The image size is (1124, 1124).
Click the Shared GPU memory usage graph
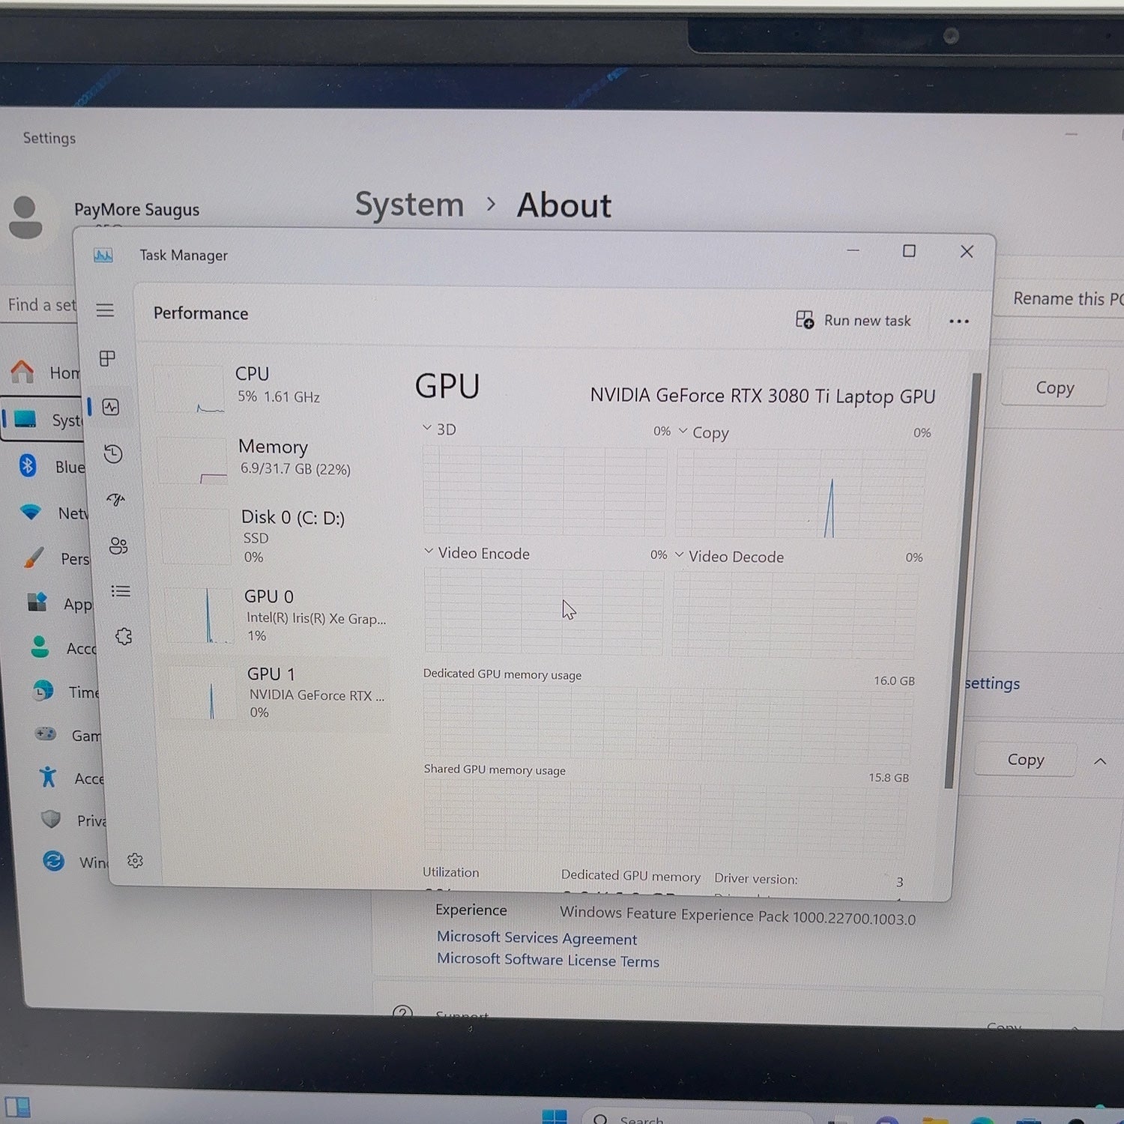[x=665, y=819]
